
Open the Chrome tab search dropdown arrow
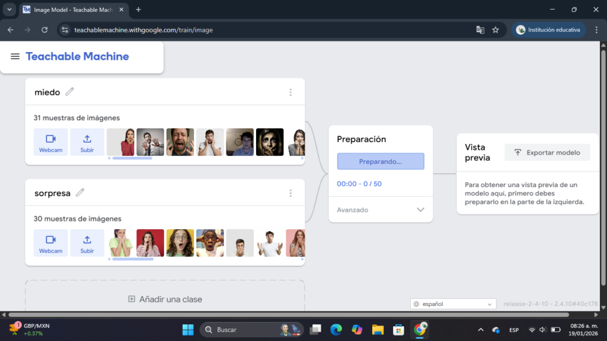coord(9,9)
